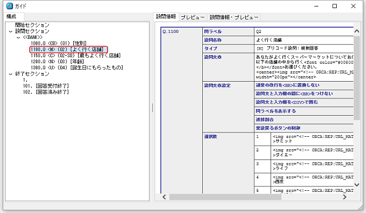Click the タイプ field label
Image resolution: width=366 pixels, height=213 pixels.
point(210,49)
